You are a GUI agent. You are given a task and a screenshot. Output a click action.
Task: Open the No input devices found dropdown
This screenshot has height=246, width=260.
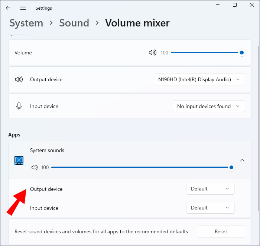[x=209, y=106]
